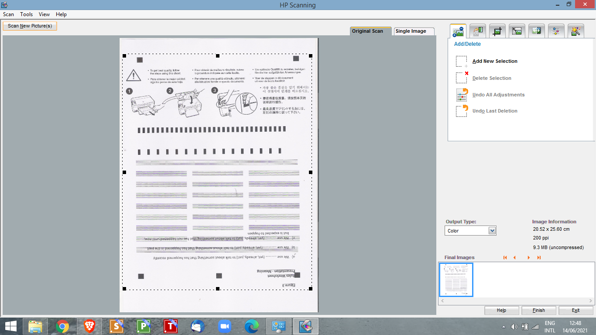Screen dimensions: 596x335
Task: Switch to the Single Image tab
Action: [x=413, y=31]
